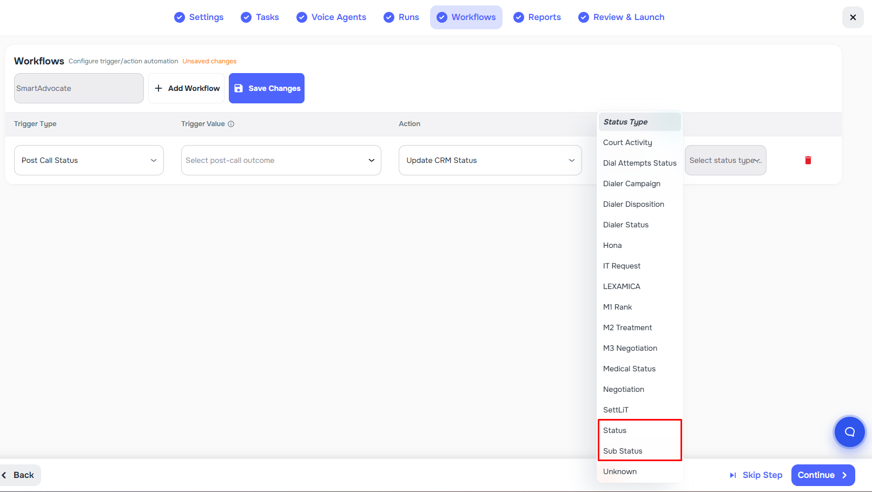
Task: Click the info icon beside Trigger Value
Action: pyautogui.click(x=232, y=124)
